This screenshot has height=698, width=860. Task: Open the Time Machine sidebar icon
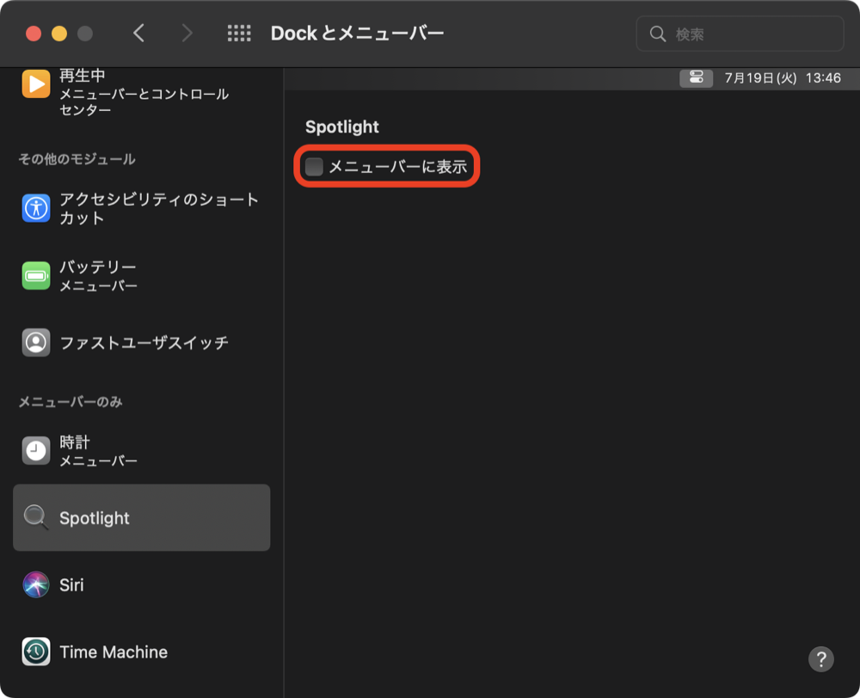35,652
